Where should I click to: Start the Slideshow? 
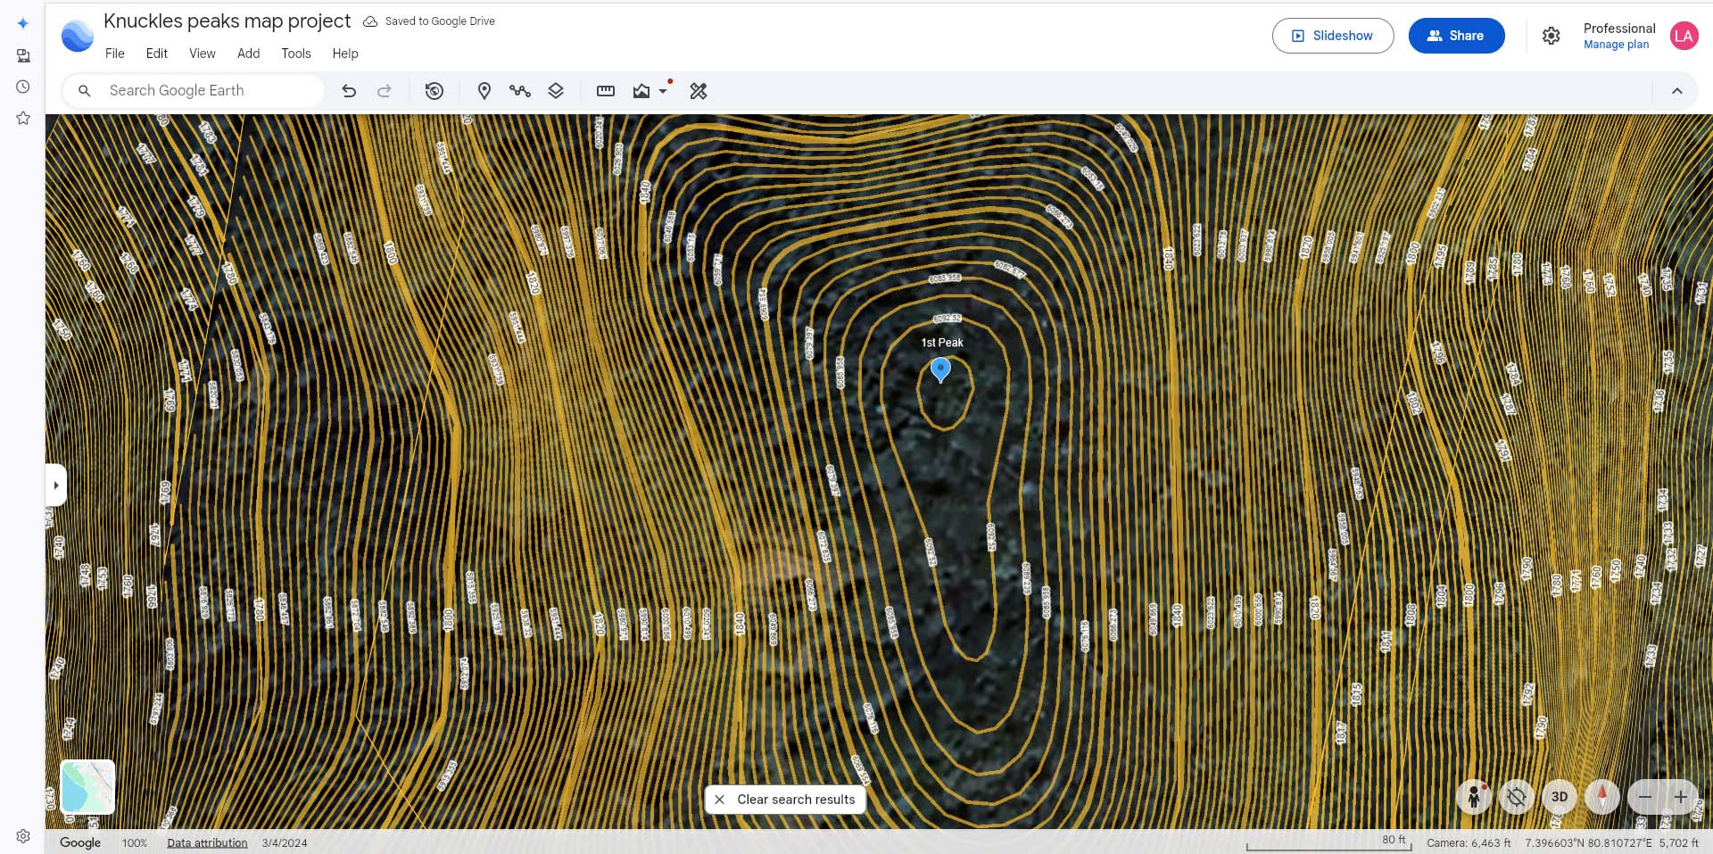click(x=1333, y=36)
